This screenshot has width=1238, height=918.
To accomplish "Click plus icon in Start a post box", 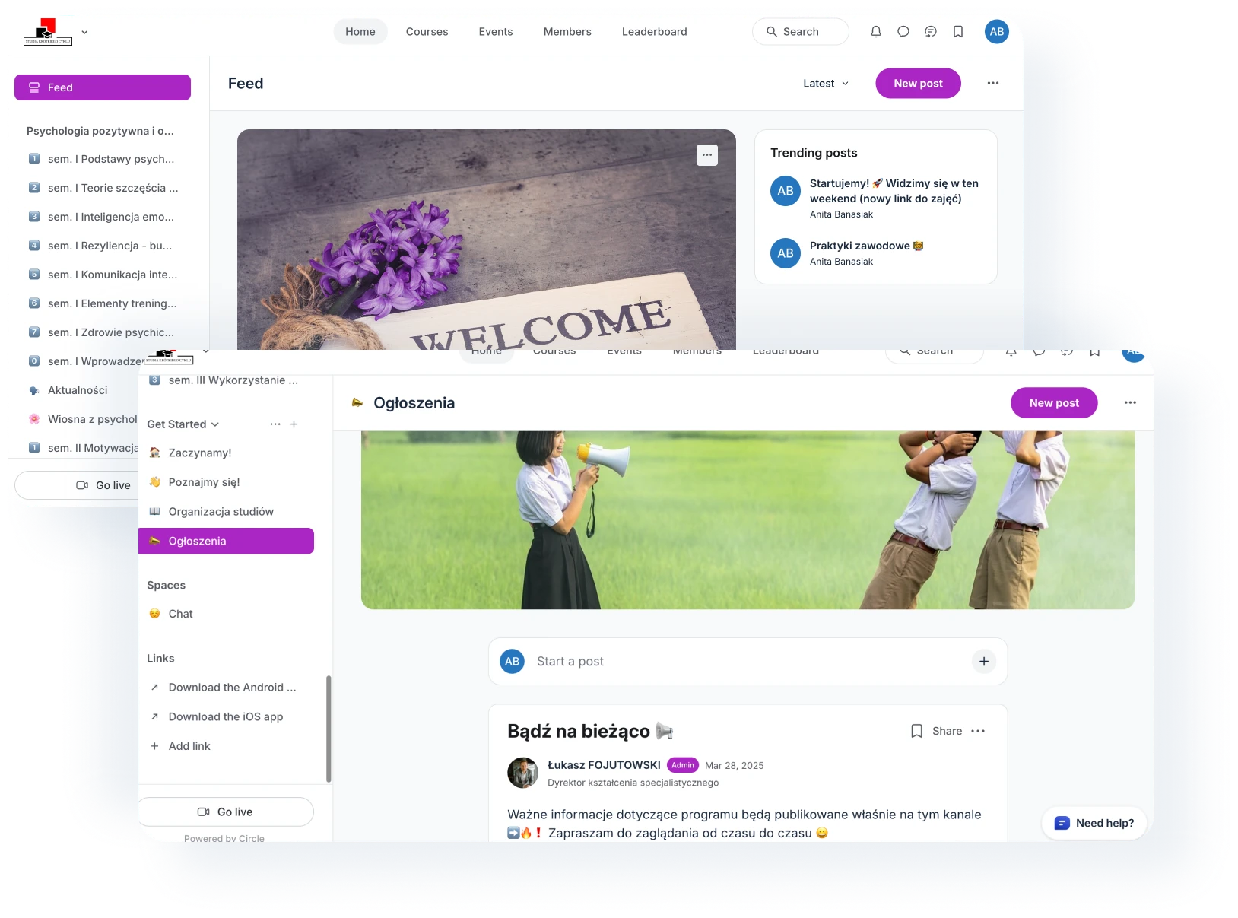I will pos(984,662).
